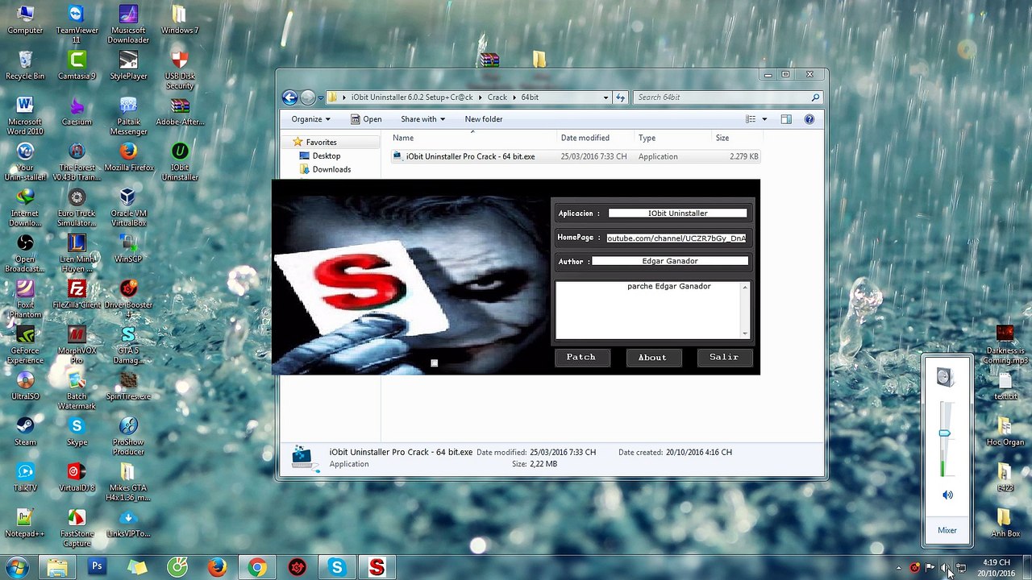Select Favorites in navigation pane
The height and width of the screenshot is (580, 1032).
point(321,142)
